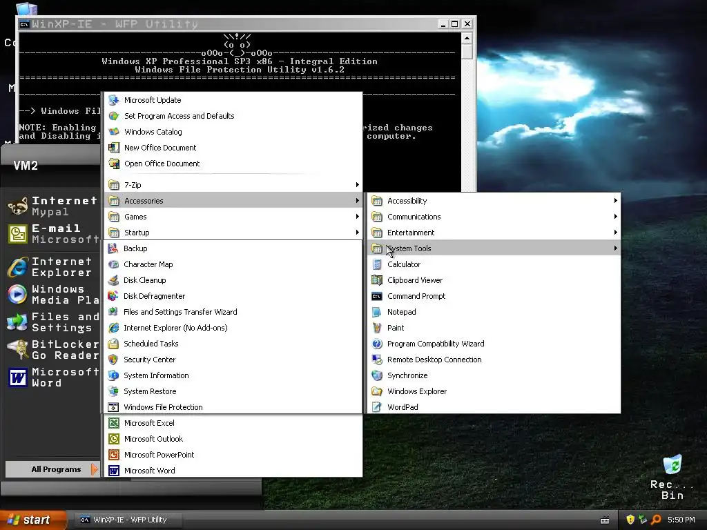This screenshot has width=707, height=530.
Task: Click the Open Office Document icon
Action: coord(114,164)
